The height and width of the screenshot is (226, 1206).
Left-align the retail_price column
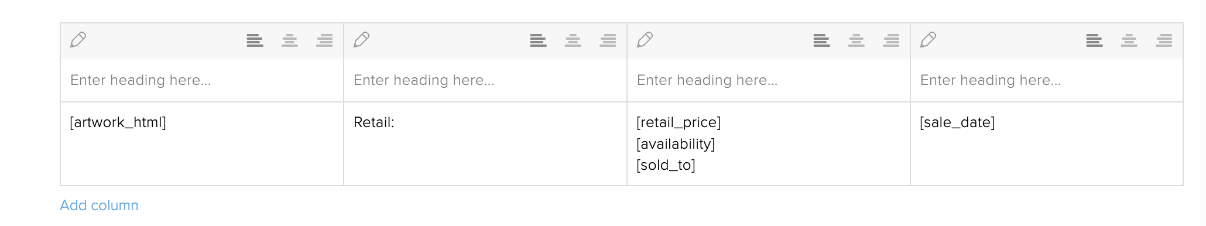821,40
